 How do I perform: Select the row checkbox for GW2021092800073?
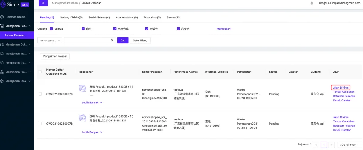40,94
